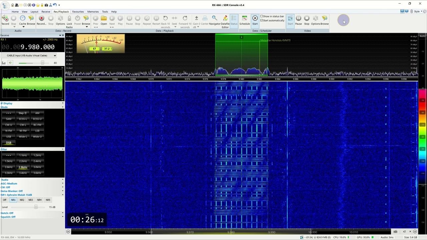The height and width of the screenshot is (240, 427).
Task: Switch mode to LSB
Action: (x=37, y=131)
